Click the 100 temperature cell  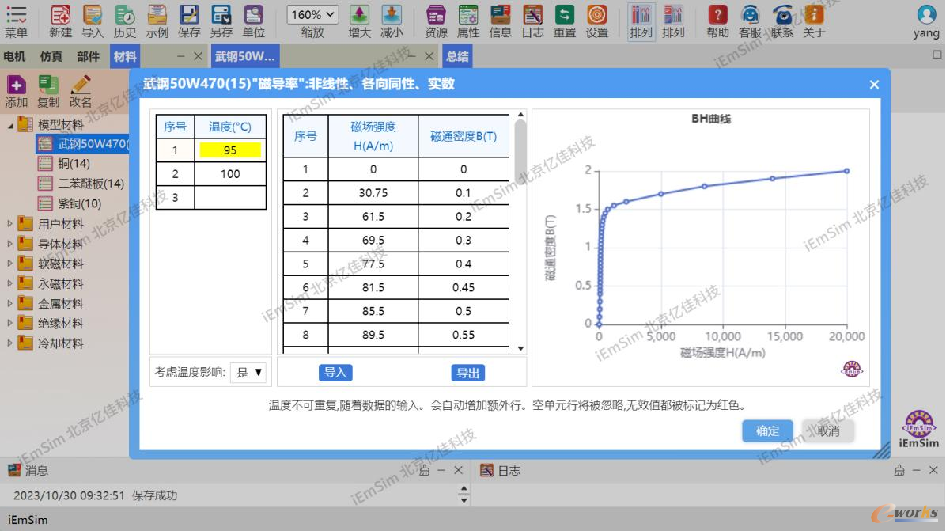click(x=230, y=174)
